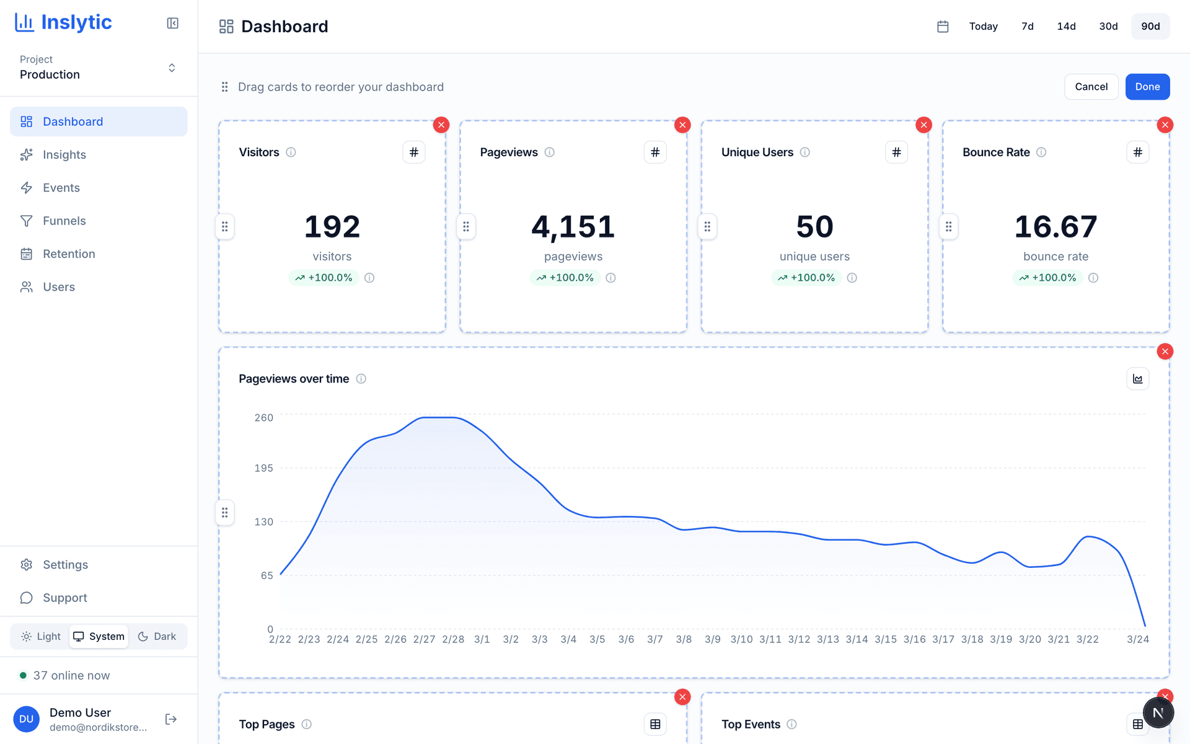Enable Dark theme mode
This screenshot has height=744, width=1190.
(x=157, y=636)
